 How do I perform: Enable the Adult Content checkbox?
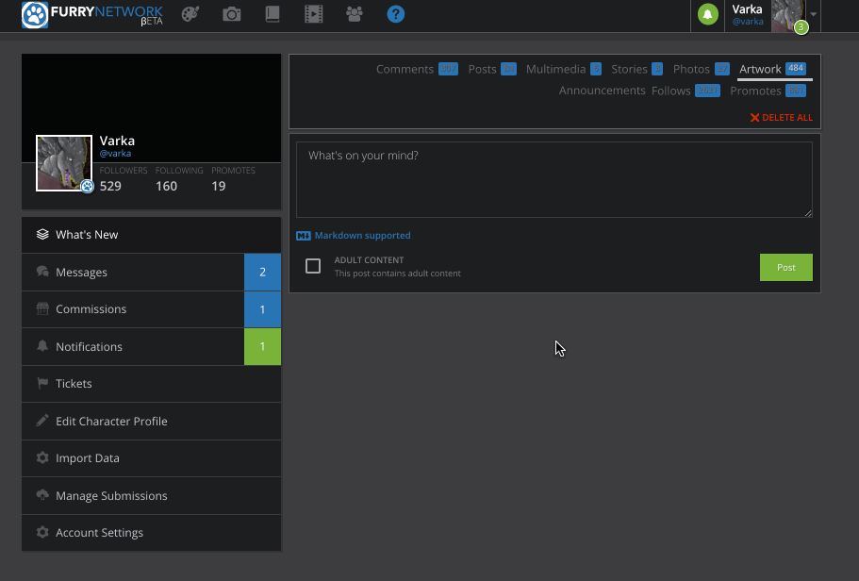(313, 267)
